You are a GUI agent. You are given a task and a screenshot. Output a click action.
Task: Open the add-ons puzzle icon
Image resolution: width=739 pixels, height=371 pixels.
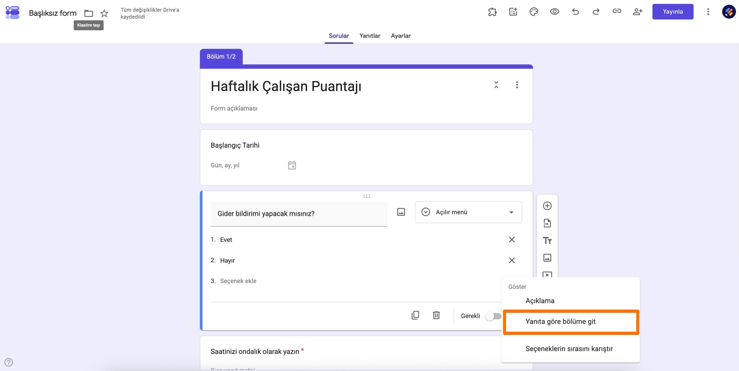click(x=492, y=12)
